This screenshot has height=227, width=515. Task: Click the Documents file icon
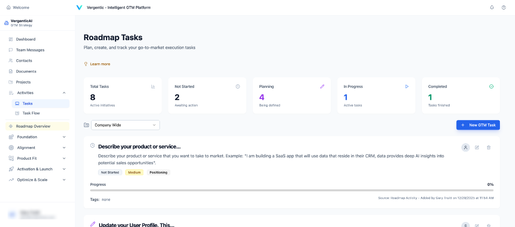click(11, 71)
